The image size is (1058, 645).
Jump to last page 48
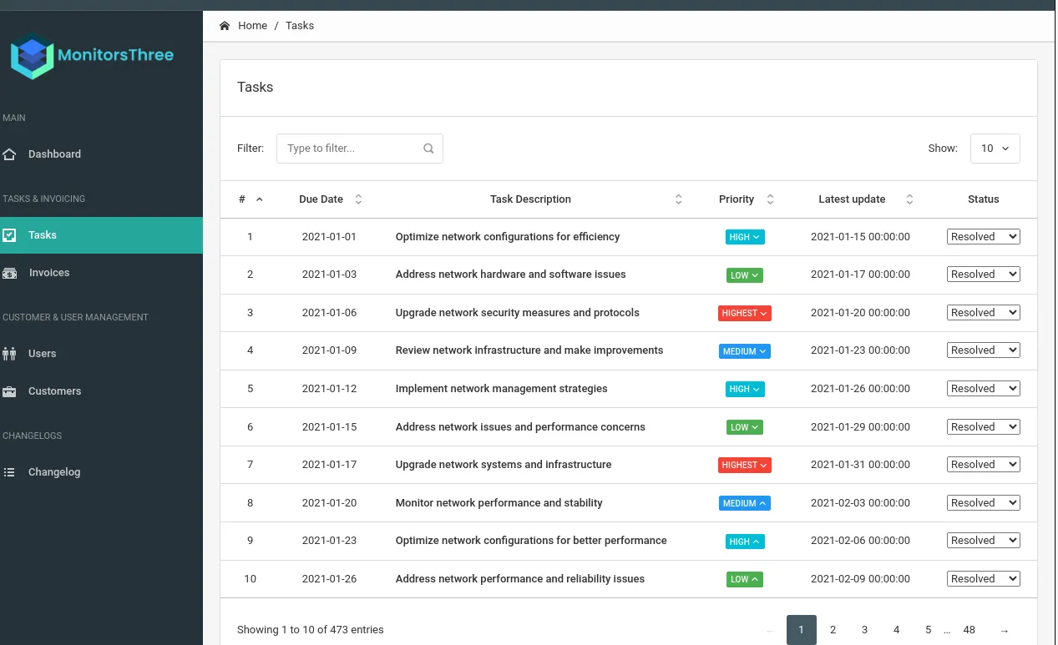969,630
